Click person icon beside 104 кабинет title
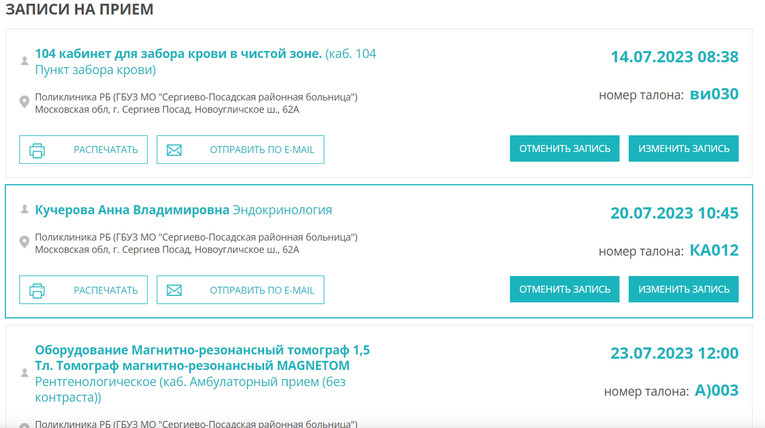The height and width of the screenshot is (428, 765). [x=25, y=61]
